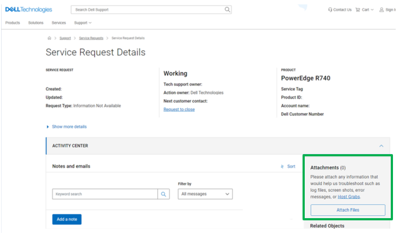Expand Show more details
The height and width of the screenshot is (234, 399).
click(x=67, y=127)
